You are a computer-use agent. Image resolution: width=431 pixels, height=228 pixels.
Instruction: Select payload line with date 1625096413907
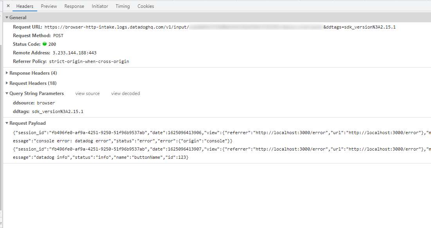tap(222, 149)
